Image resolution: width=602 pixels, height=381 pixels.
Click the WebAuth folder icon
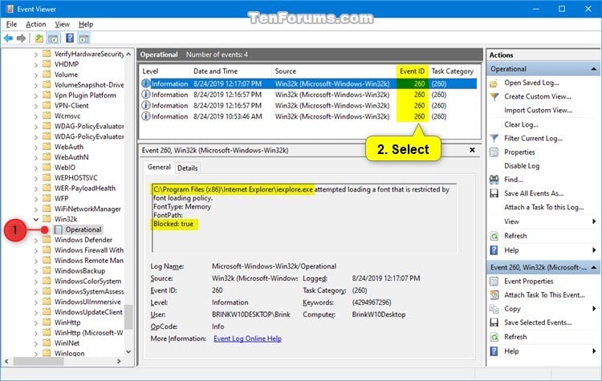tap(47, 147)
